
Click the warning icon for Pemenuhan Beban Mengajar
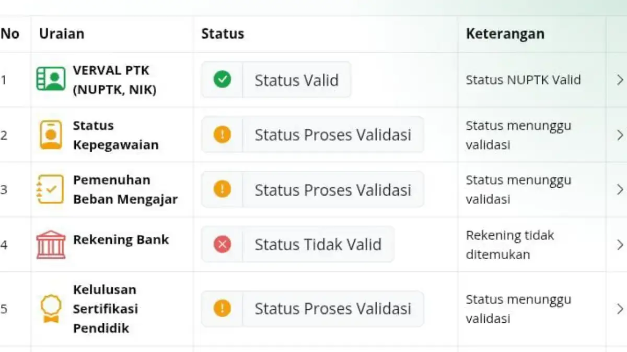click(221, 189)
